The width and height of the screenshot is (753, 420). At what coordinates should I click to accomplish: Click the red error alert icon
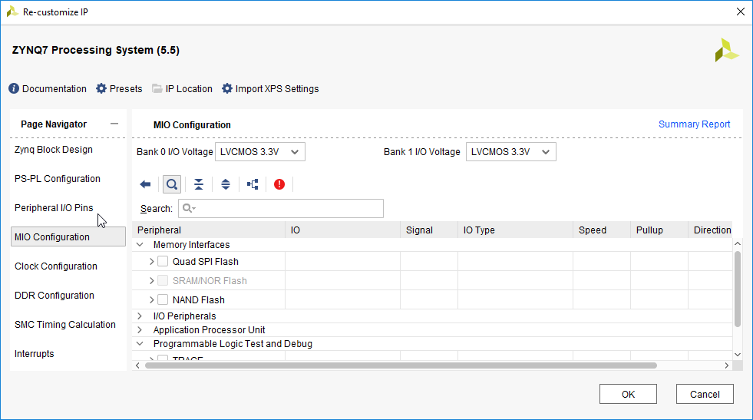(279, 184)
